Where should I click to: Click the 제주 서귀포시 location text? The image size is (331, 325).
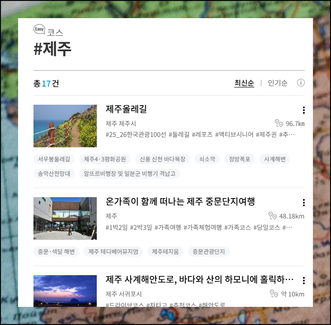click(x=123, y=294)
